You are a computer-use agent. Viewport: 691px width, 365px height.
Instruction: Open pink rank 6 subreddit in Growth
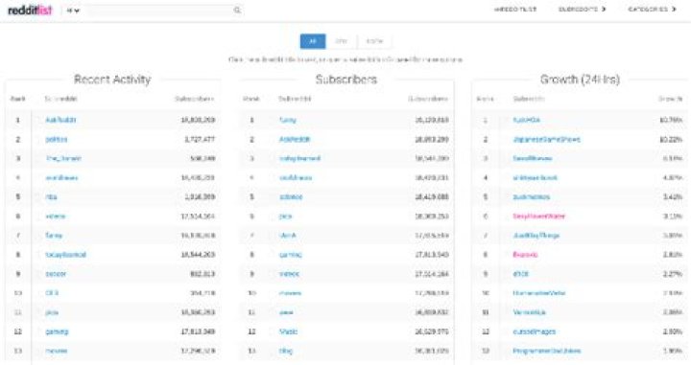(x=539, y=217)
